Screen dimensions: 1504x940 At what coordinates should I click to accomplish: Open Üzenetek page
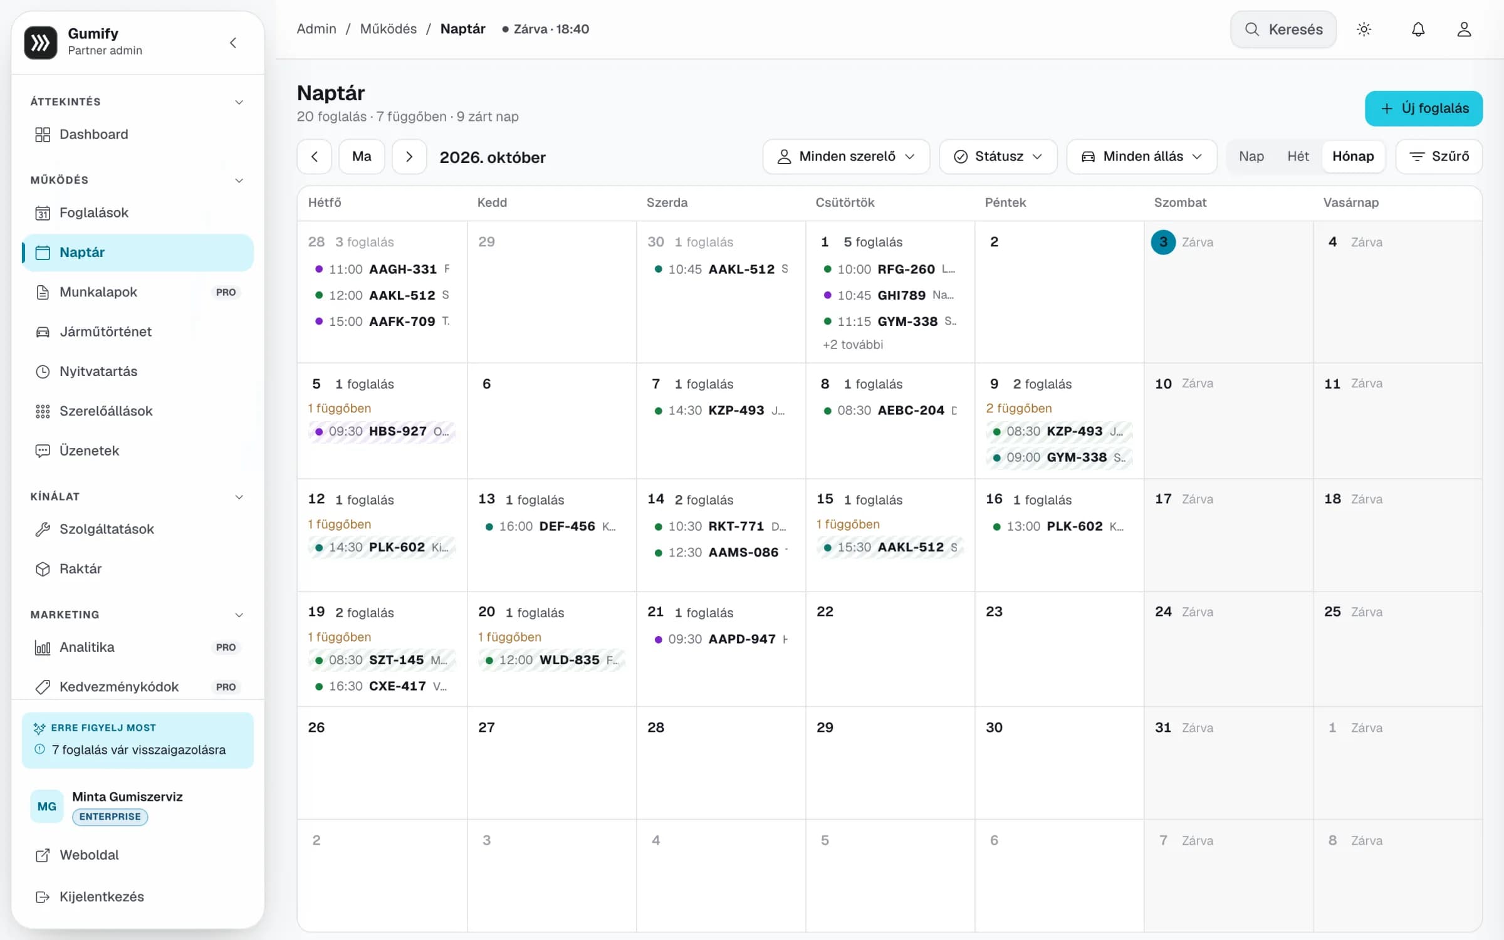(x=138, y=451)
